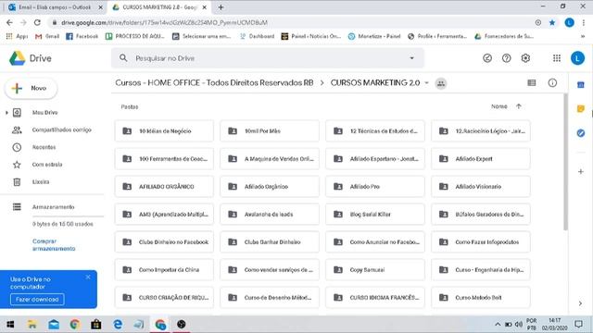
Task: Select the Como Fazer Infoprodutos folder
Action: pos(481,242)
